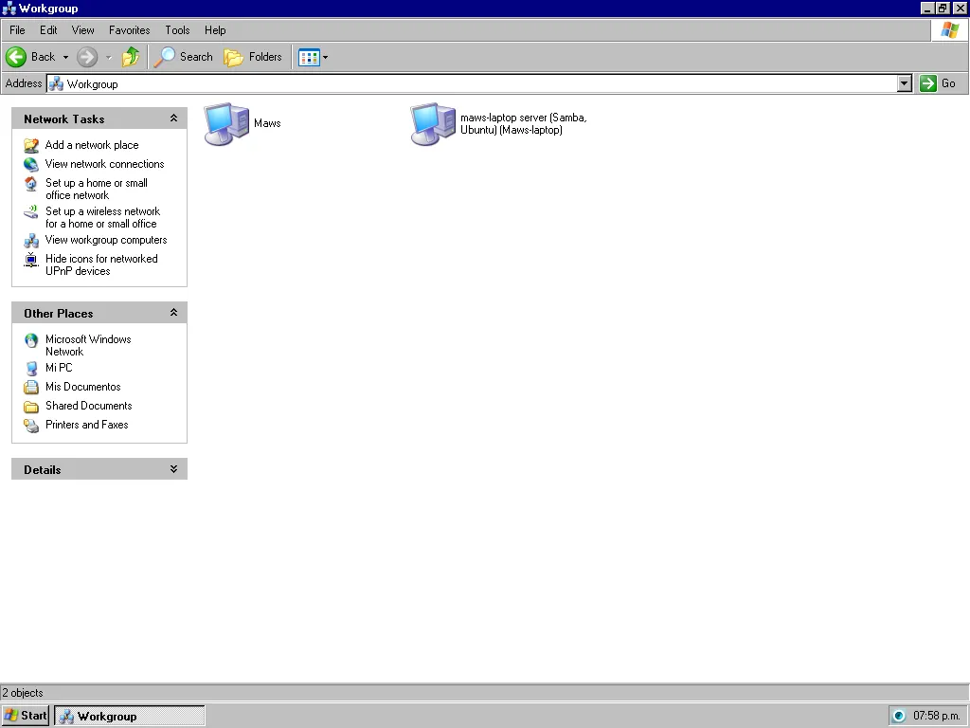Click the Workgroup icon in the address bar
Viewport: 970px width, 728px height.
[x=56, y=83]
